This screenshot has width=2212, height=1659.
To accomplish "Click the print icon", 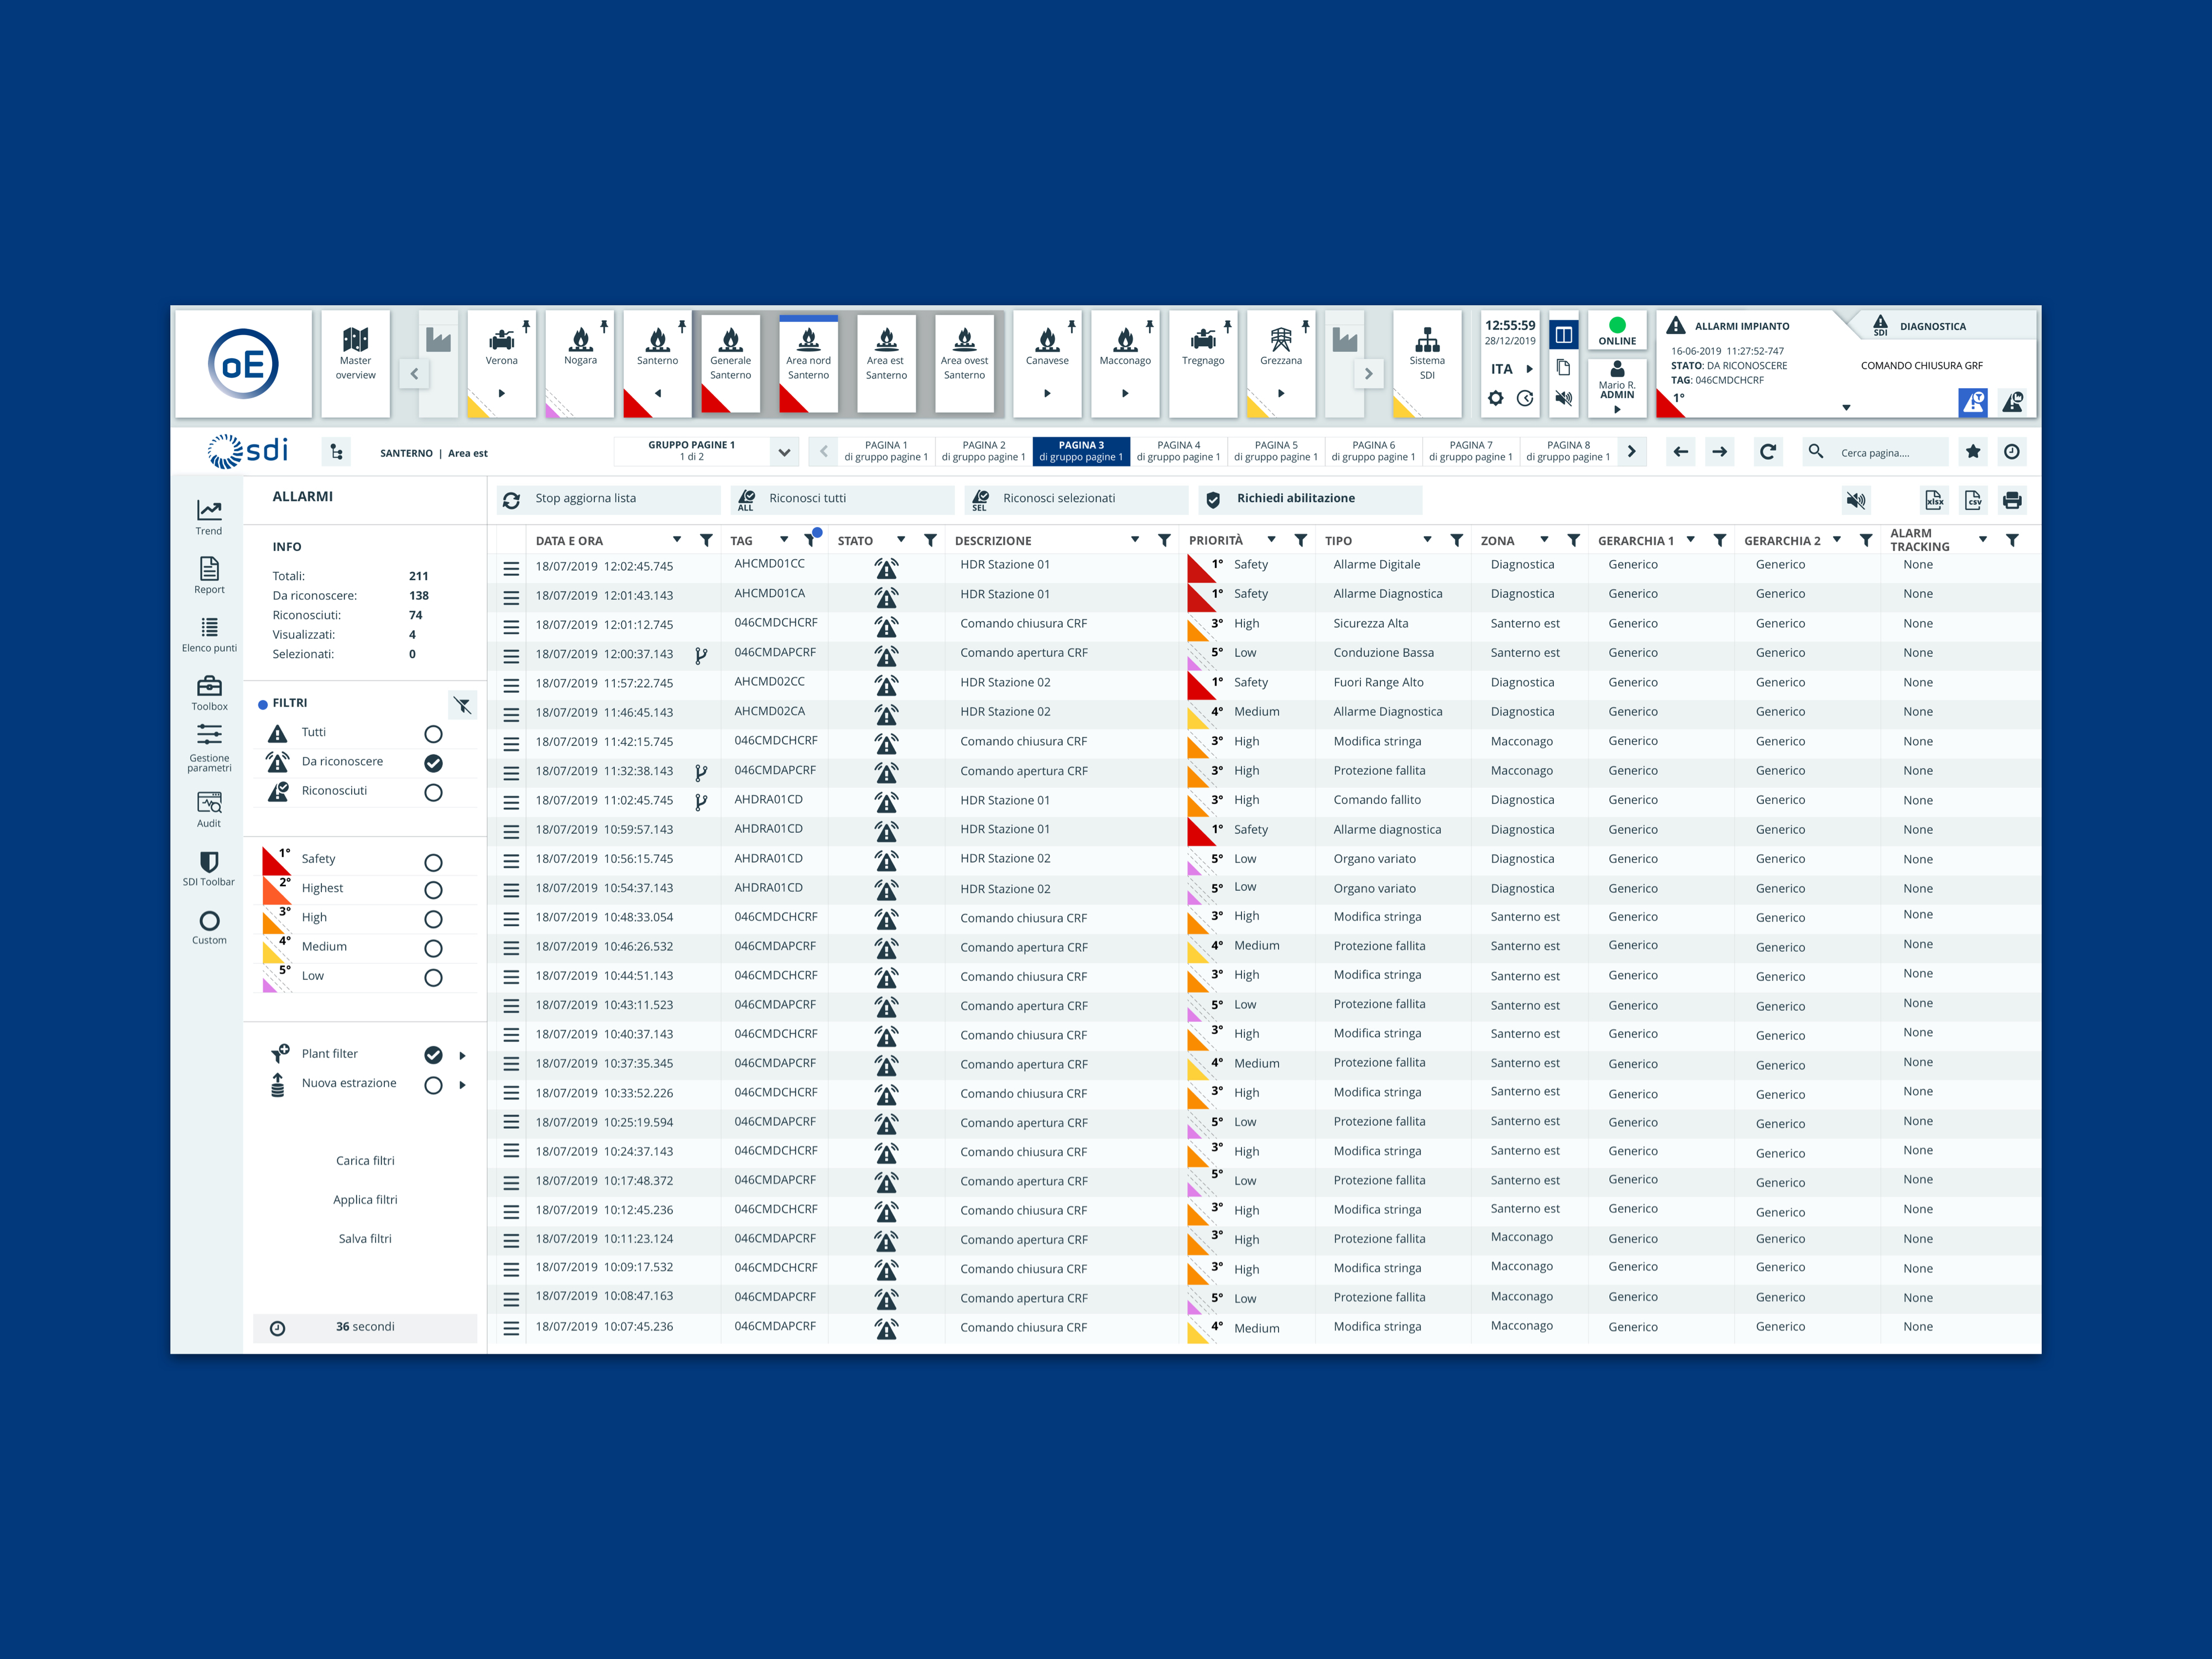I will click(2012, 500).
